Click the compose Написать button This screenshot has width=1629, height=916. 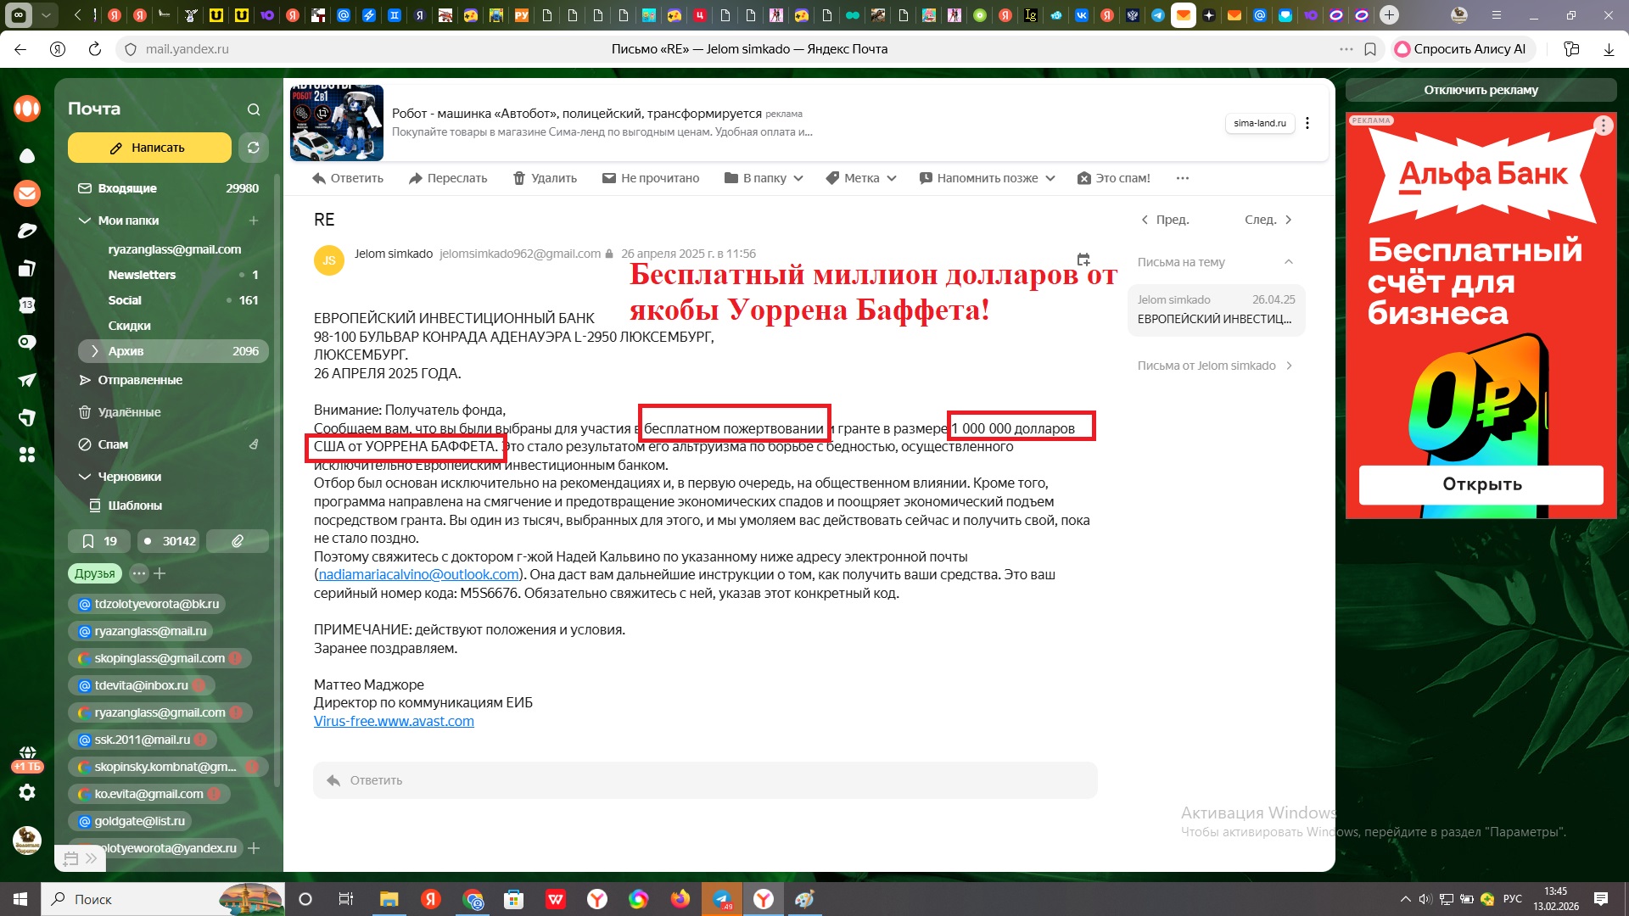(149, 148)
